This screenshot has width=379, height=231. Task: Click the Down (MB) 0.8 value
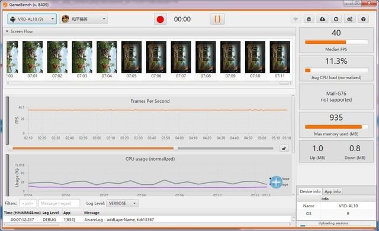point(355,148)
